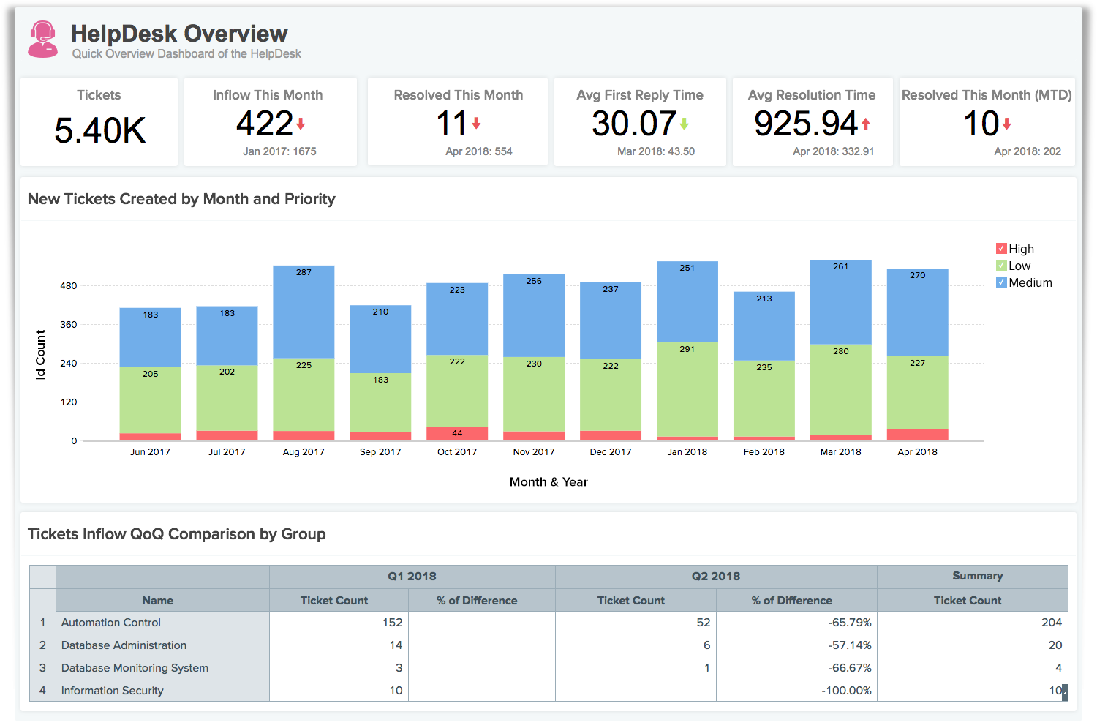
Task: Uncheck the High priority legend checkbox
Action: [x=1001, y=249]
